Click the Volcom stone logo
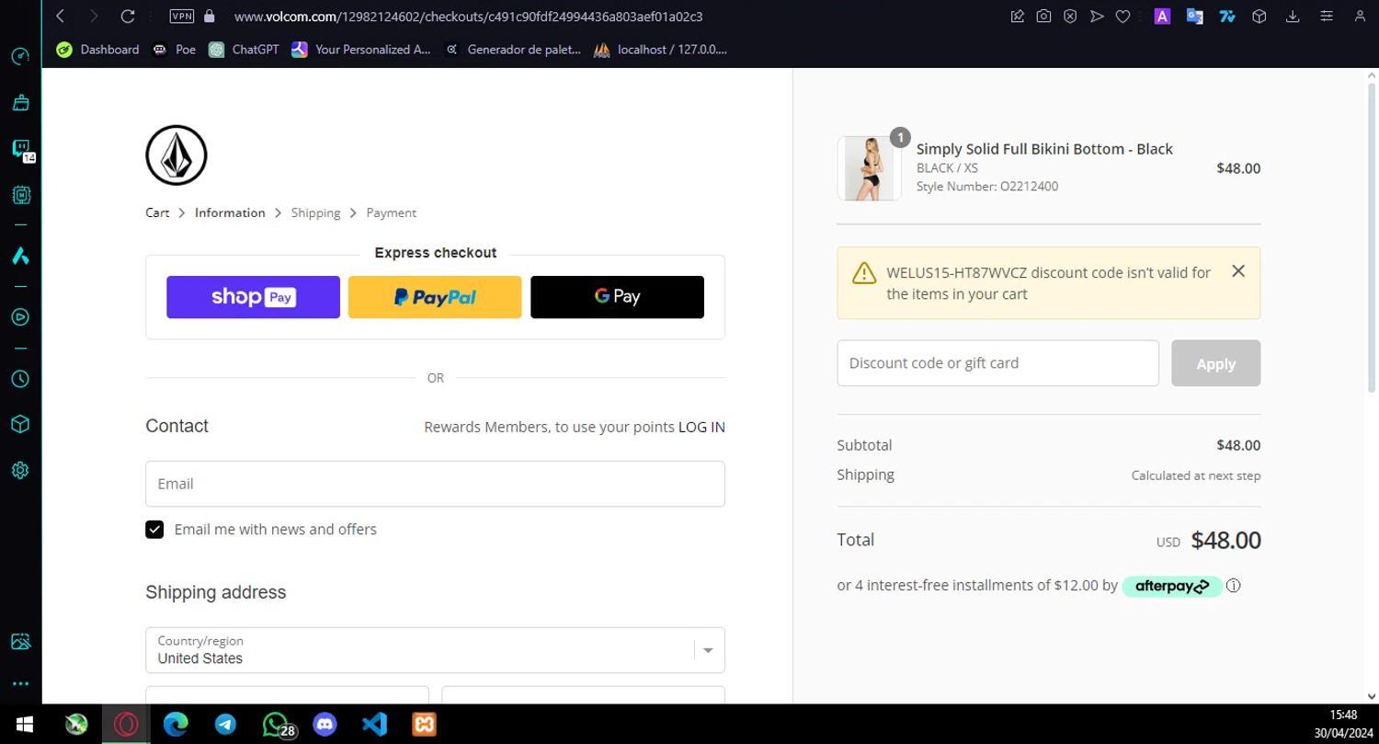This screenshot has width=1379, height=744. coord(177,155)
